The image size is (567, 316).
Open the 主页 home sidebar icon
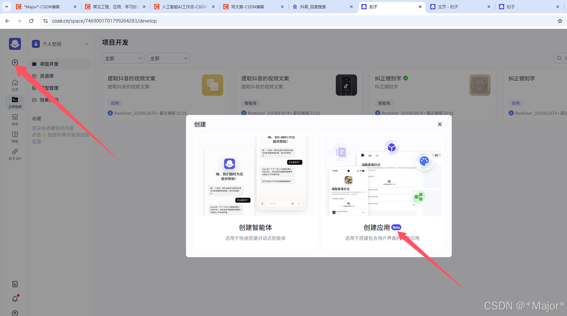(x=15, y=85)
